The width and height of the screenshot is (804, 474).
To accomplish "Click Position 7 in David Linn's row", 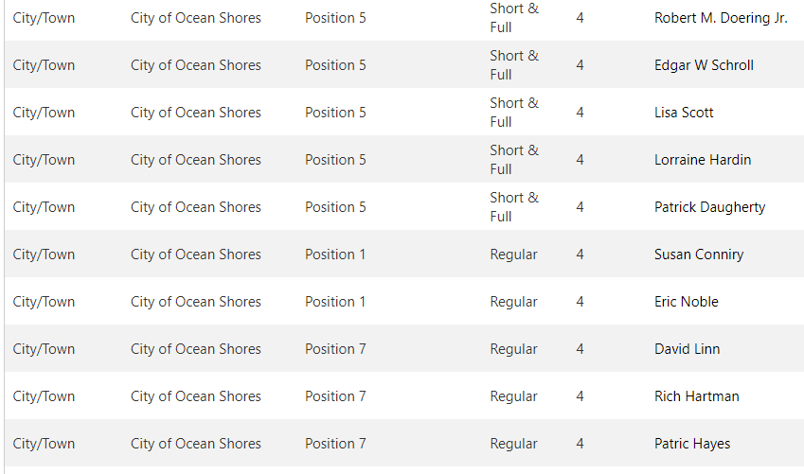I will [335, 349].
